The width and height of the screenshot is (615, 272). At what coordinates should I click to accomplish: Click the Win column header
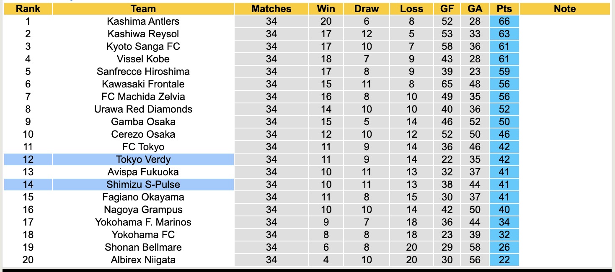(x=326, y=9)
